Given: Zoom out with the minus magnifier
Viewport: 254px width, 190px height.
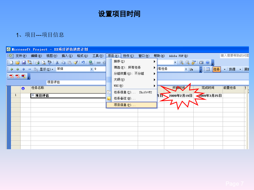Looking at the screenshot, I should 187,62.
